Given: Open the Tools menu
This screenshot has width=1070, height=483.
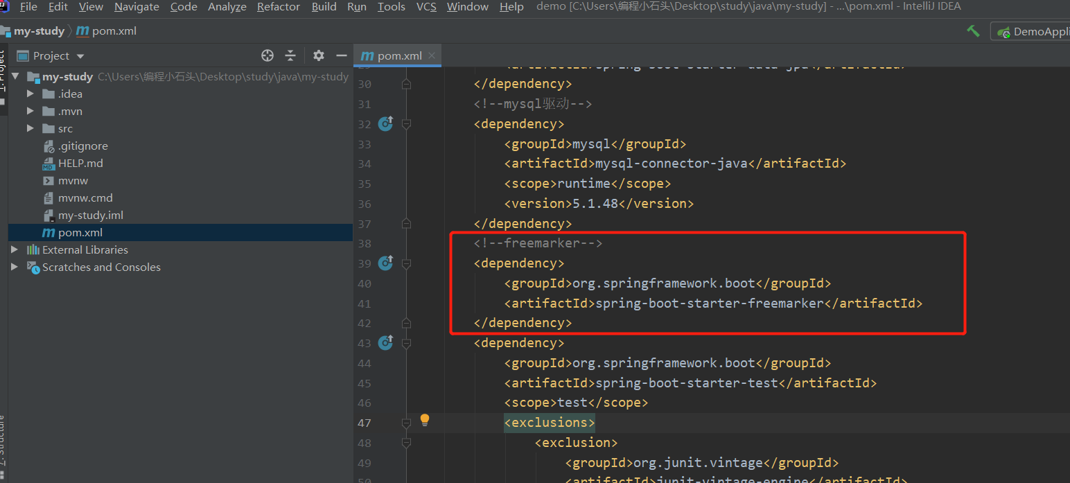Looking at the screenshot, I should (392, 7).
